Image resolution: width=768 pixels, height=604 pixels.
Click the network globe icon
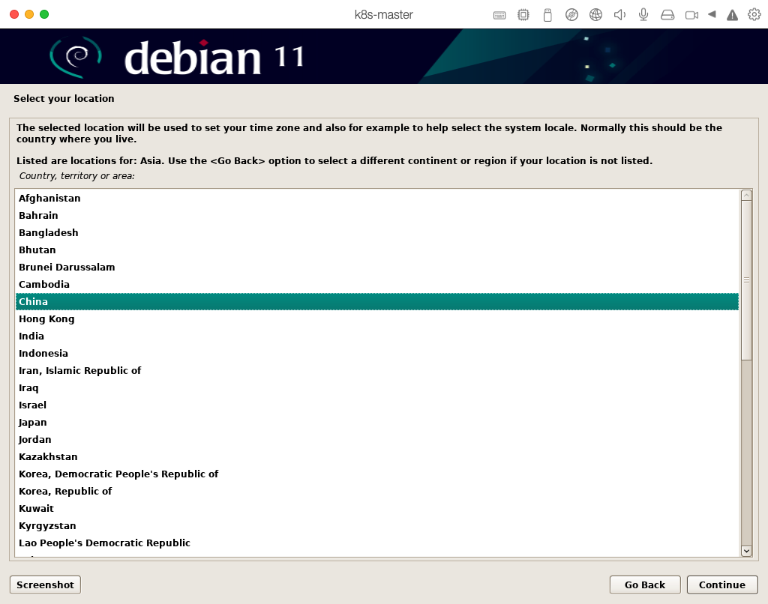tap(595, 15)
